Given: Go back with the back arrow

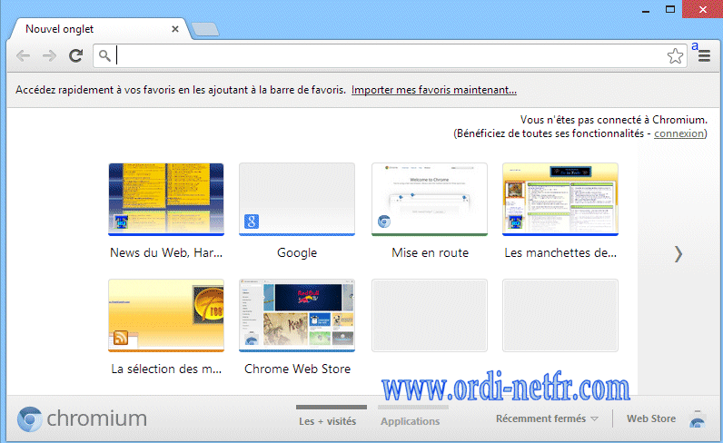Looking at the screenshot, I should click(23, 56).
